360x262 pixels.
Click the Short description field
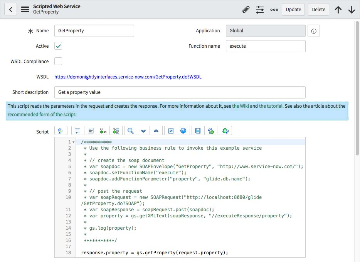[x=180, y=92]
